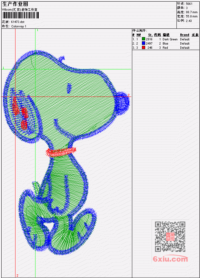Select the stitch count 2497 cell

click(x=149, y=44)
